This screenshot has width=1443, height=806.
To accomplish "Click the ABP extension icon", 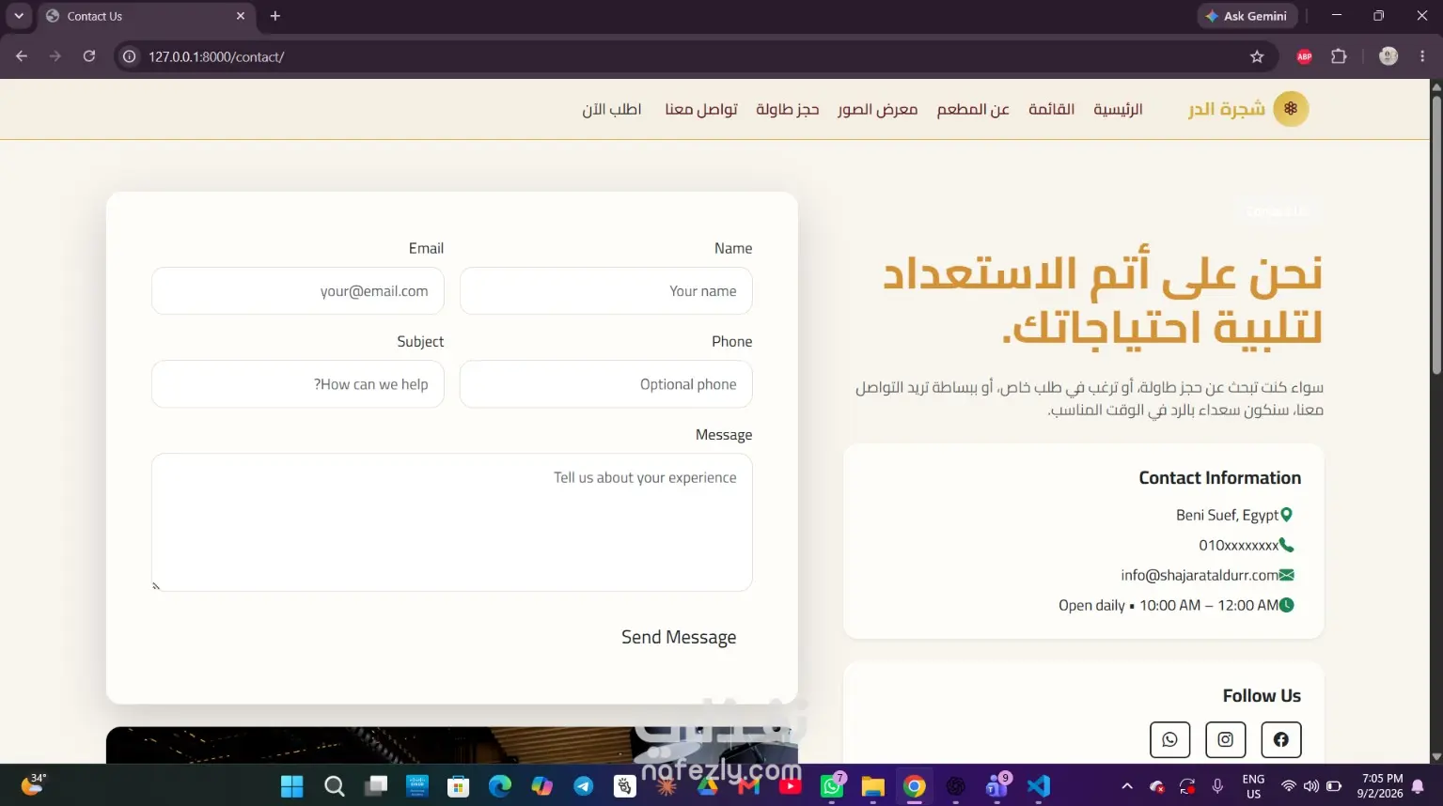I will click(1304, 56).
